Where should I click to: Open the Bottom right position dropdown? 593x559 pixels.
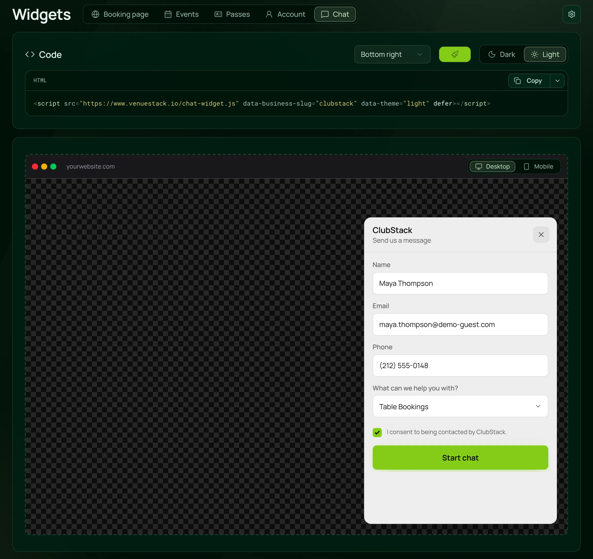click(x=392, y=54)
